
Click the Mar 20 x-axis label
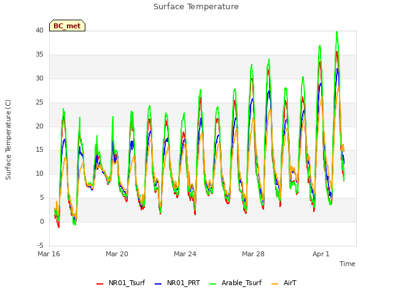[x=117, y=254]
